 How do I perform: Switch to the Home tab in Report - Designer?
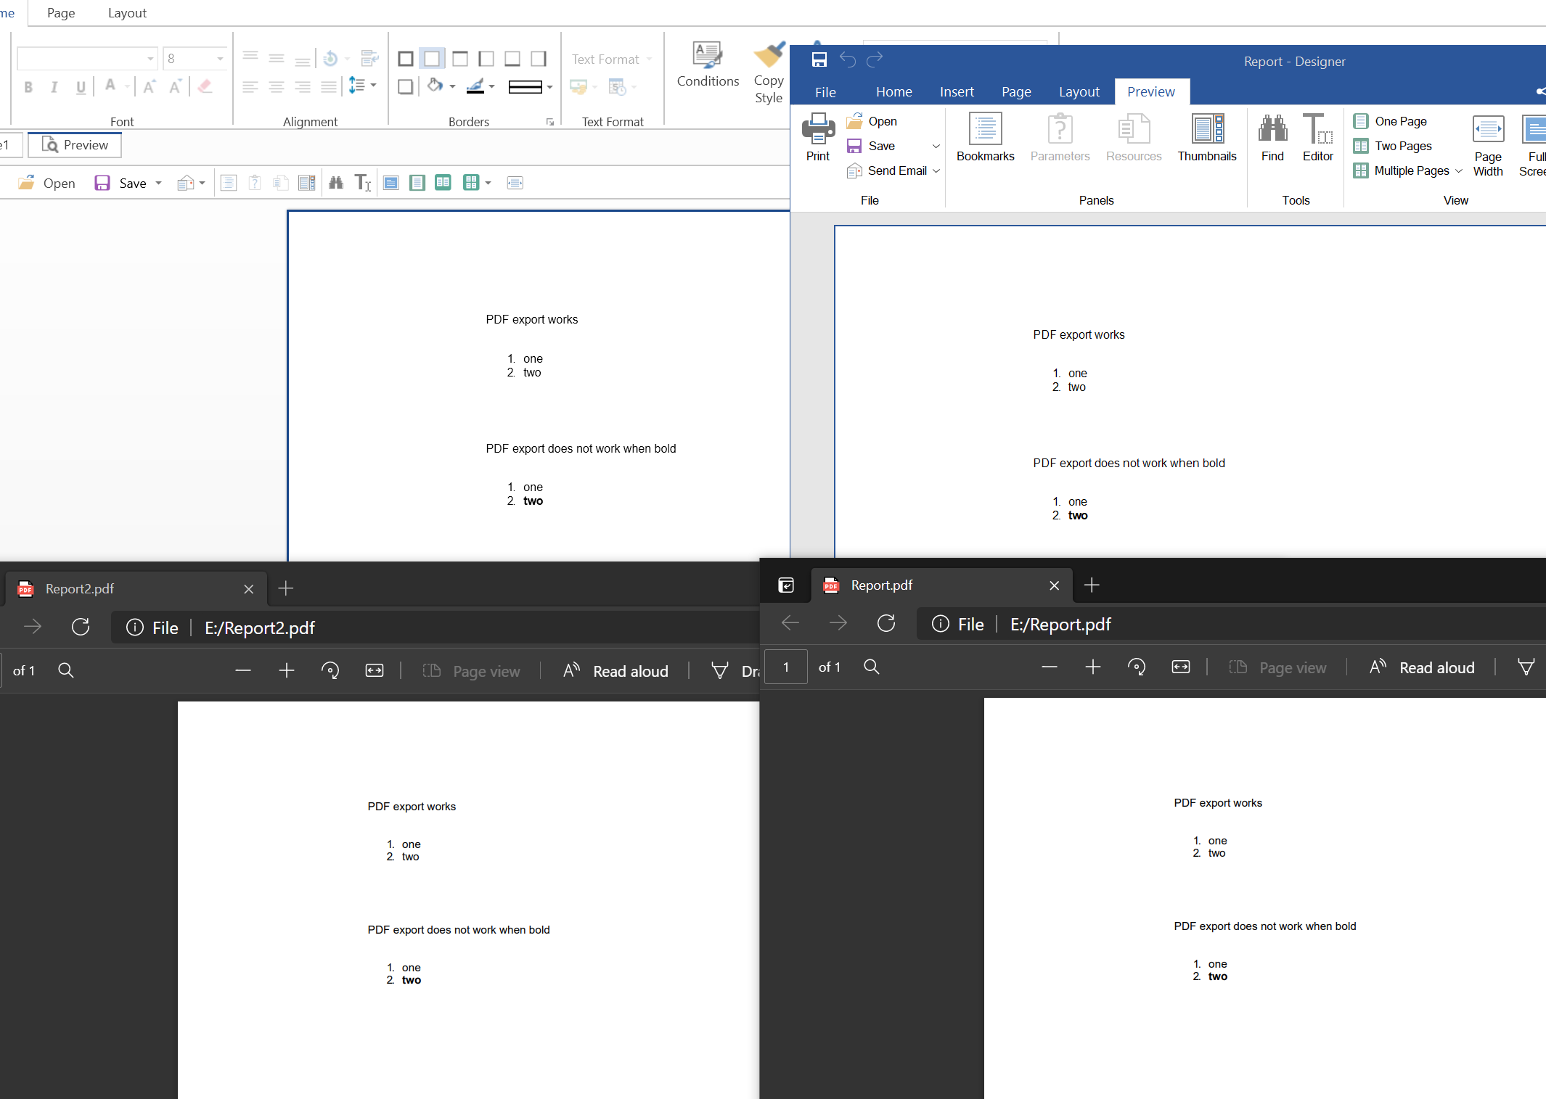pos(894,92)
